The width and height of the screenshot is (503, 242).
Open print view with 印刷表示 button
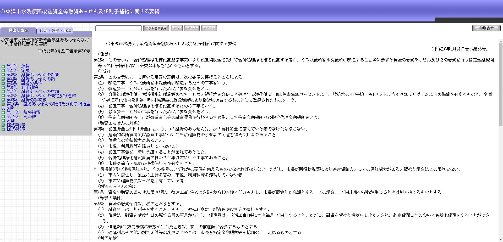tap(486, 28)
